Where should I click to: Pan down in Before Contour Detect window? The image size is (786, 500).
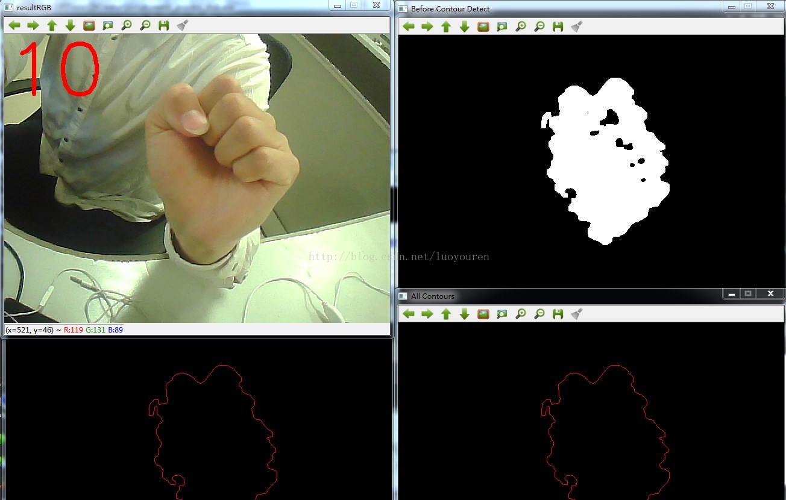click(x=464, y=27)
